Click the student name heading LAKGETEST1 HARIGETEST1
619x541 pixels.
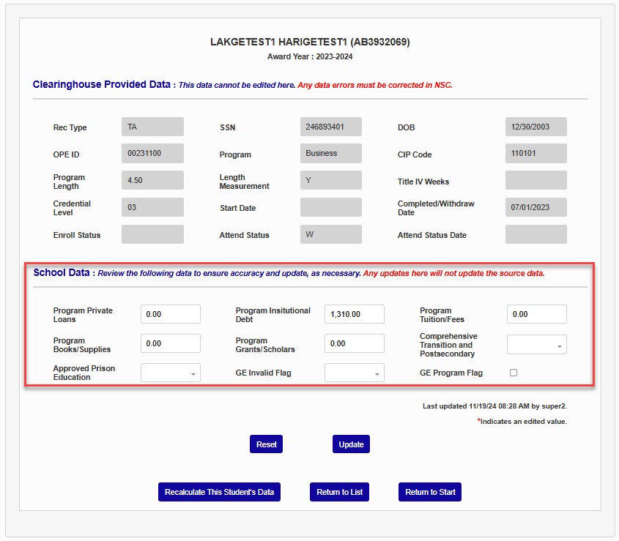310,42
